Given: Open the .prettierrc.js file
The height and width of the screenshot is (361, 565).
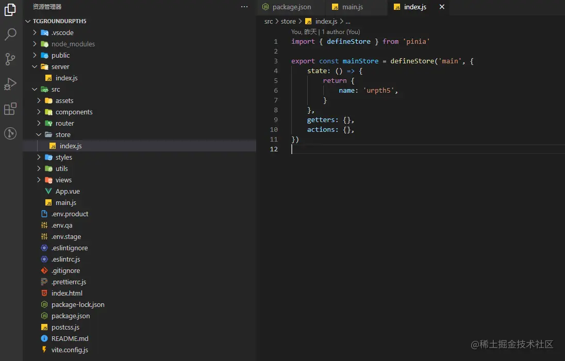Looking at the screenshot, I should 69,282.
